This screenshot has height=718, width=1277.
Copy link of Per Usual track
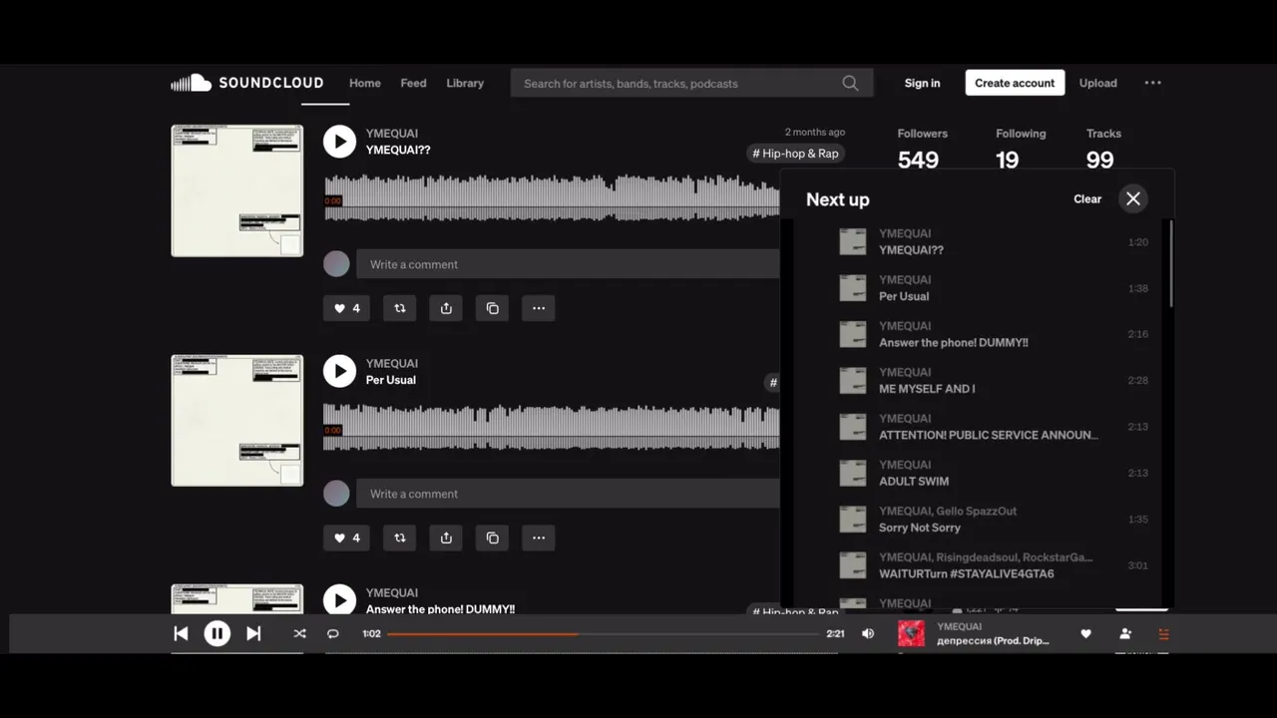(492, 538)
